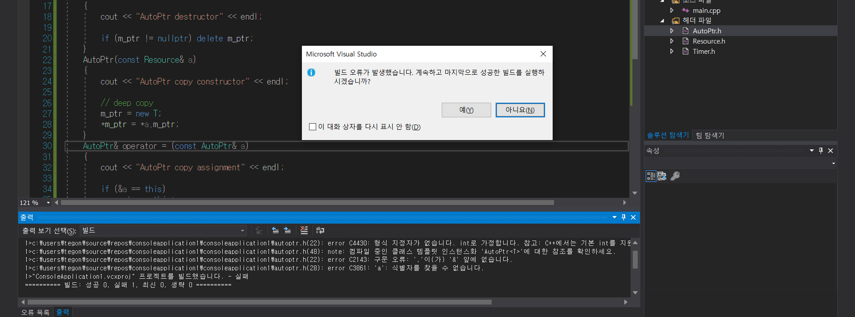
Task: Close the 속성 properties panel
Action: tap(831, 151)
